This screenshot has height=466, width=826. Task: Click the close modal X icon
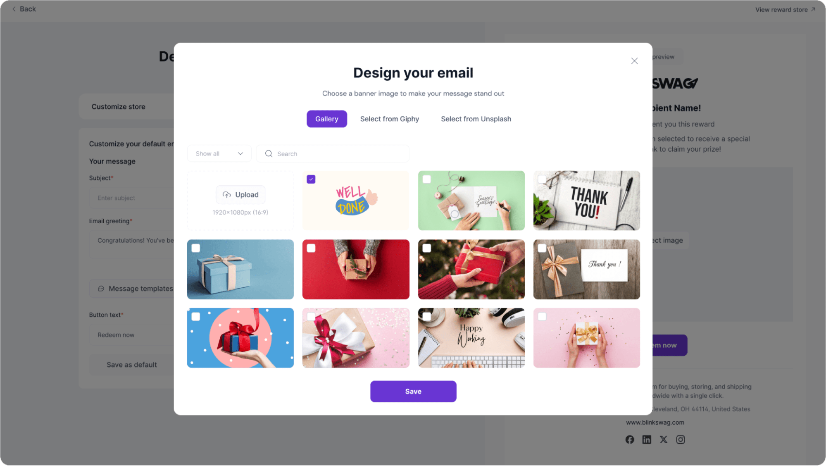(634, 61)
